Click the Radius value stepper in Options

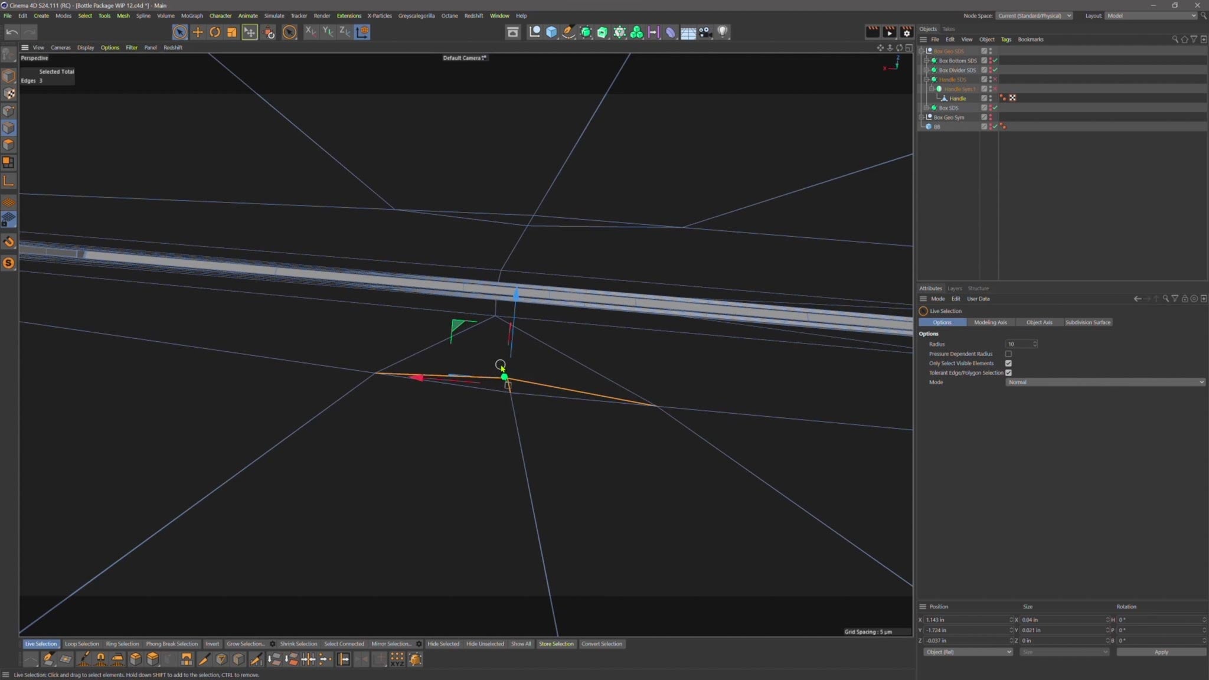click(x=1035, y=344)
